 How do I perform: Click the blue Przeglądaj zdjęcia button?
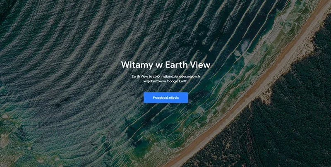pyautogui.click(x=166, y=98)
